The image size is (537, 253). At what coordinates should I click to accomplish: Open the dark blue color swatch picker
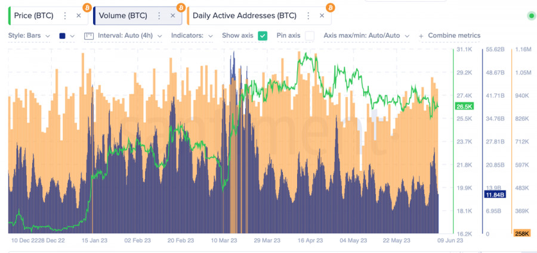(67, 36)
